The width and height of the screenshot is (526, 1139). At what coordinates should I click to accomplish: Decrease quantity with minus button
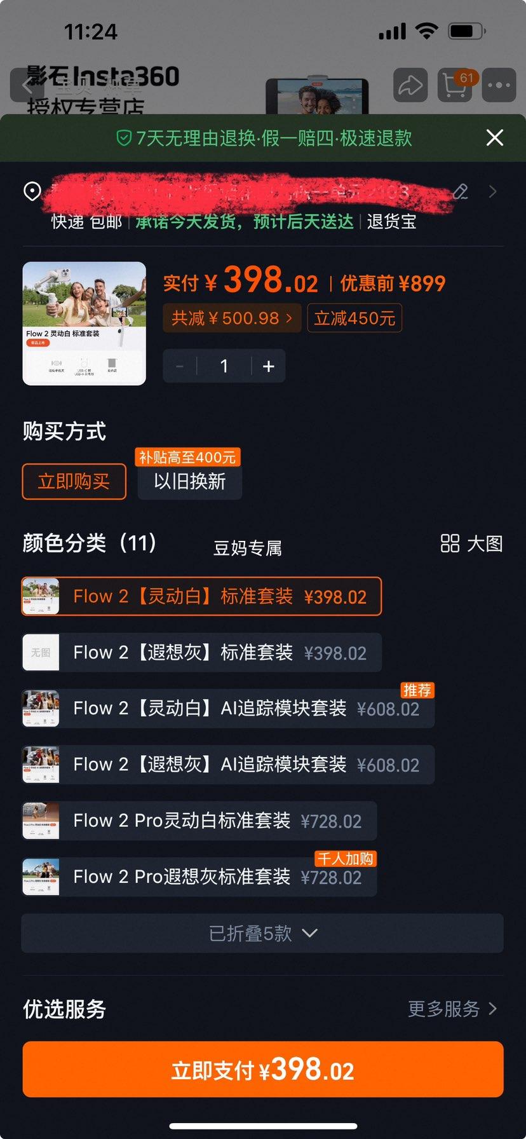coord(180,366)
